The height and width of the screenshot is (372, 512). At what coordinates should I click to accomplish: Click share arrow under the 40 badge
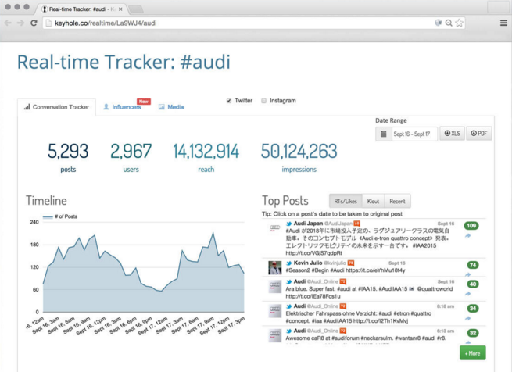point(468,294)
